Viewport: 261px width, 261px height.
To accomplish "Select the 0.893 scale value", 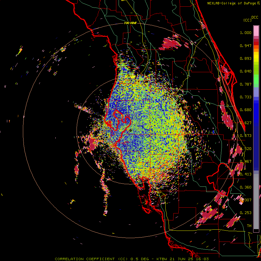I will pyautogui.click(x=246, y=58).
